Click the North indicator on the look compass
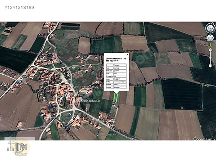This screenshot has height=162, width=216. point(210,23)
